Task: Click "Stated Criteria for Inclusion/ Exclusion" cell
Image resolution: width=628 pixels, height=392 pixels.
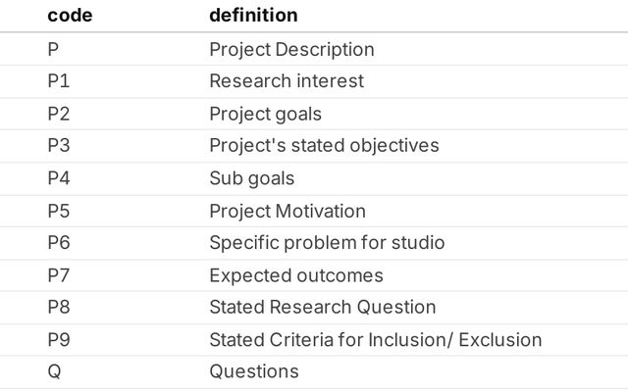Action: click(375, 340)
